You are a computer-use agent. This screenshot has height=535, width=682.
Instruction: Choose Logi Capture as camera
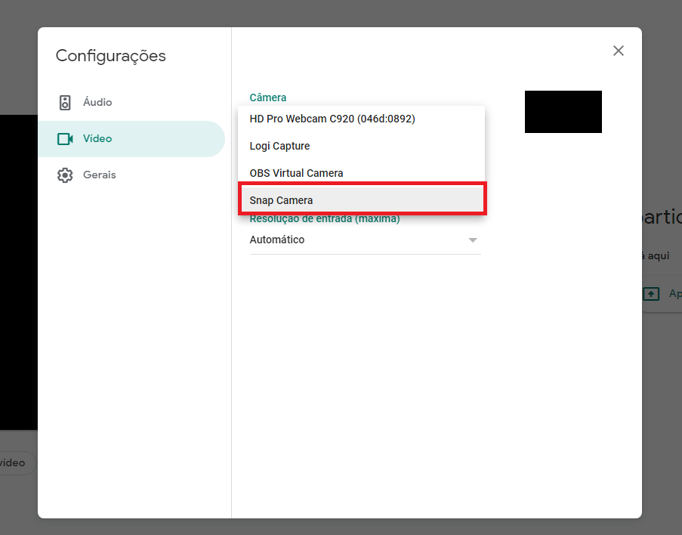pyautogui.click(x=362, y=146)
